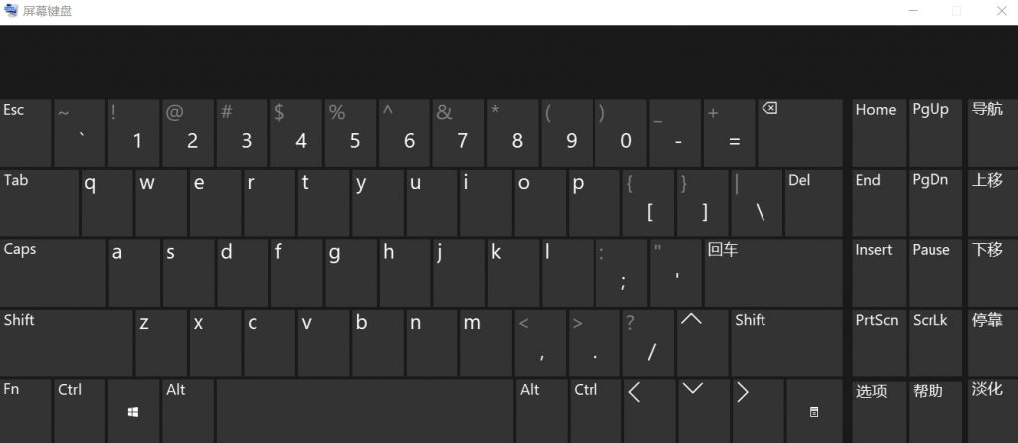Open the 选项 options key
1018x443 pixels.
[879, 412]
